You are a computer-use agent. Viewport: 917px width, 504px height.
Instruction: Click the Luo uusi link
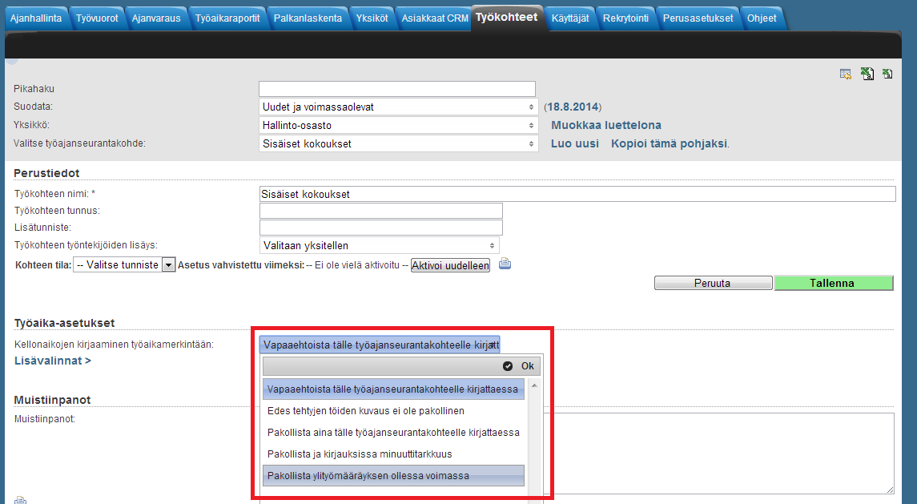575,143
